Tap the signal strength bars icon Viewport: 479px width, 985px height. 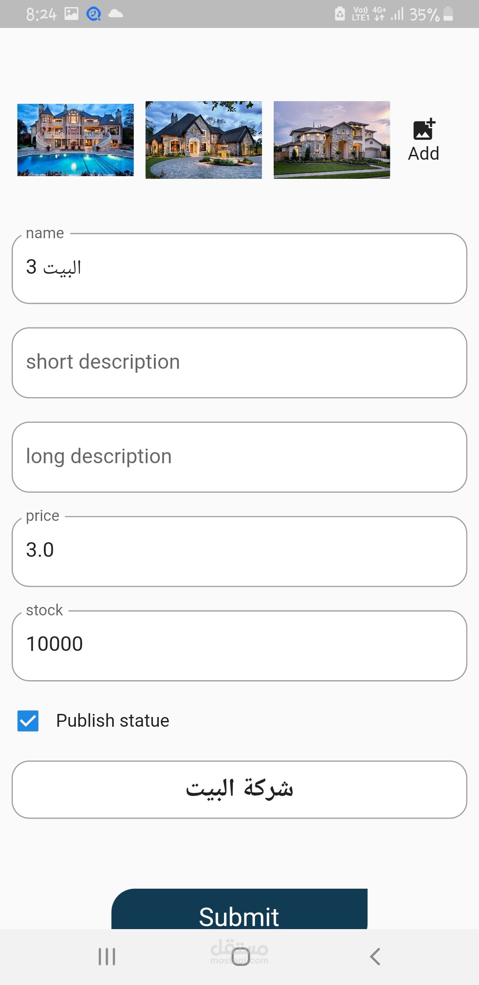pos(397,14)
